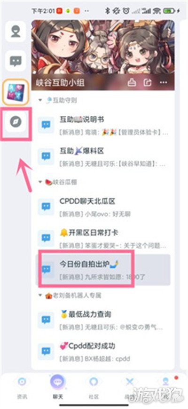Tap the stamp check-in icon in banner
The image size is (188, 409).
coord(132,83)
